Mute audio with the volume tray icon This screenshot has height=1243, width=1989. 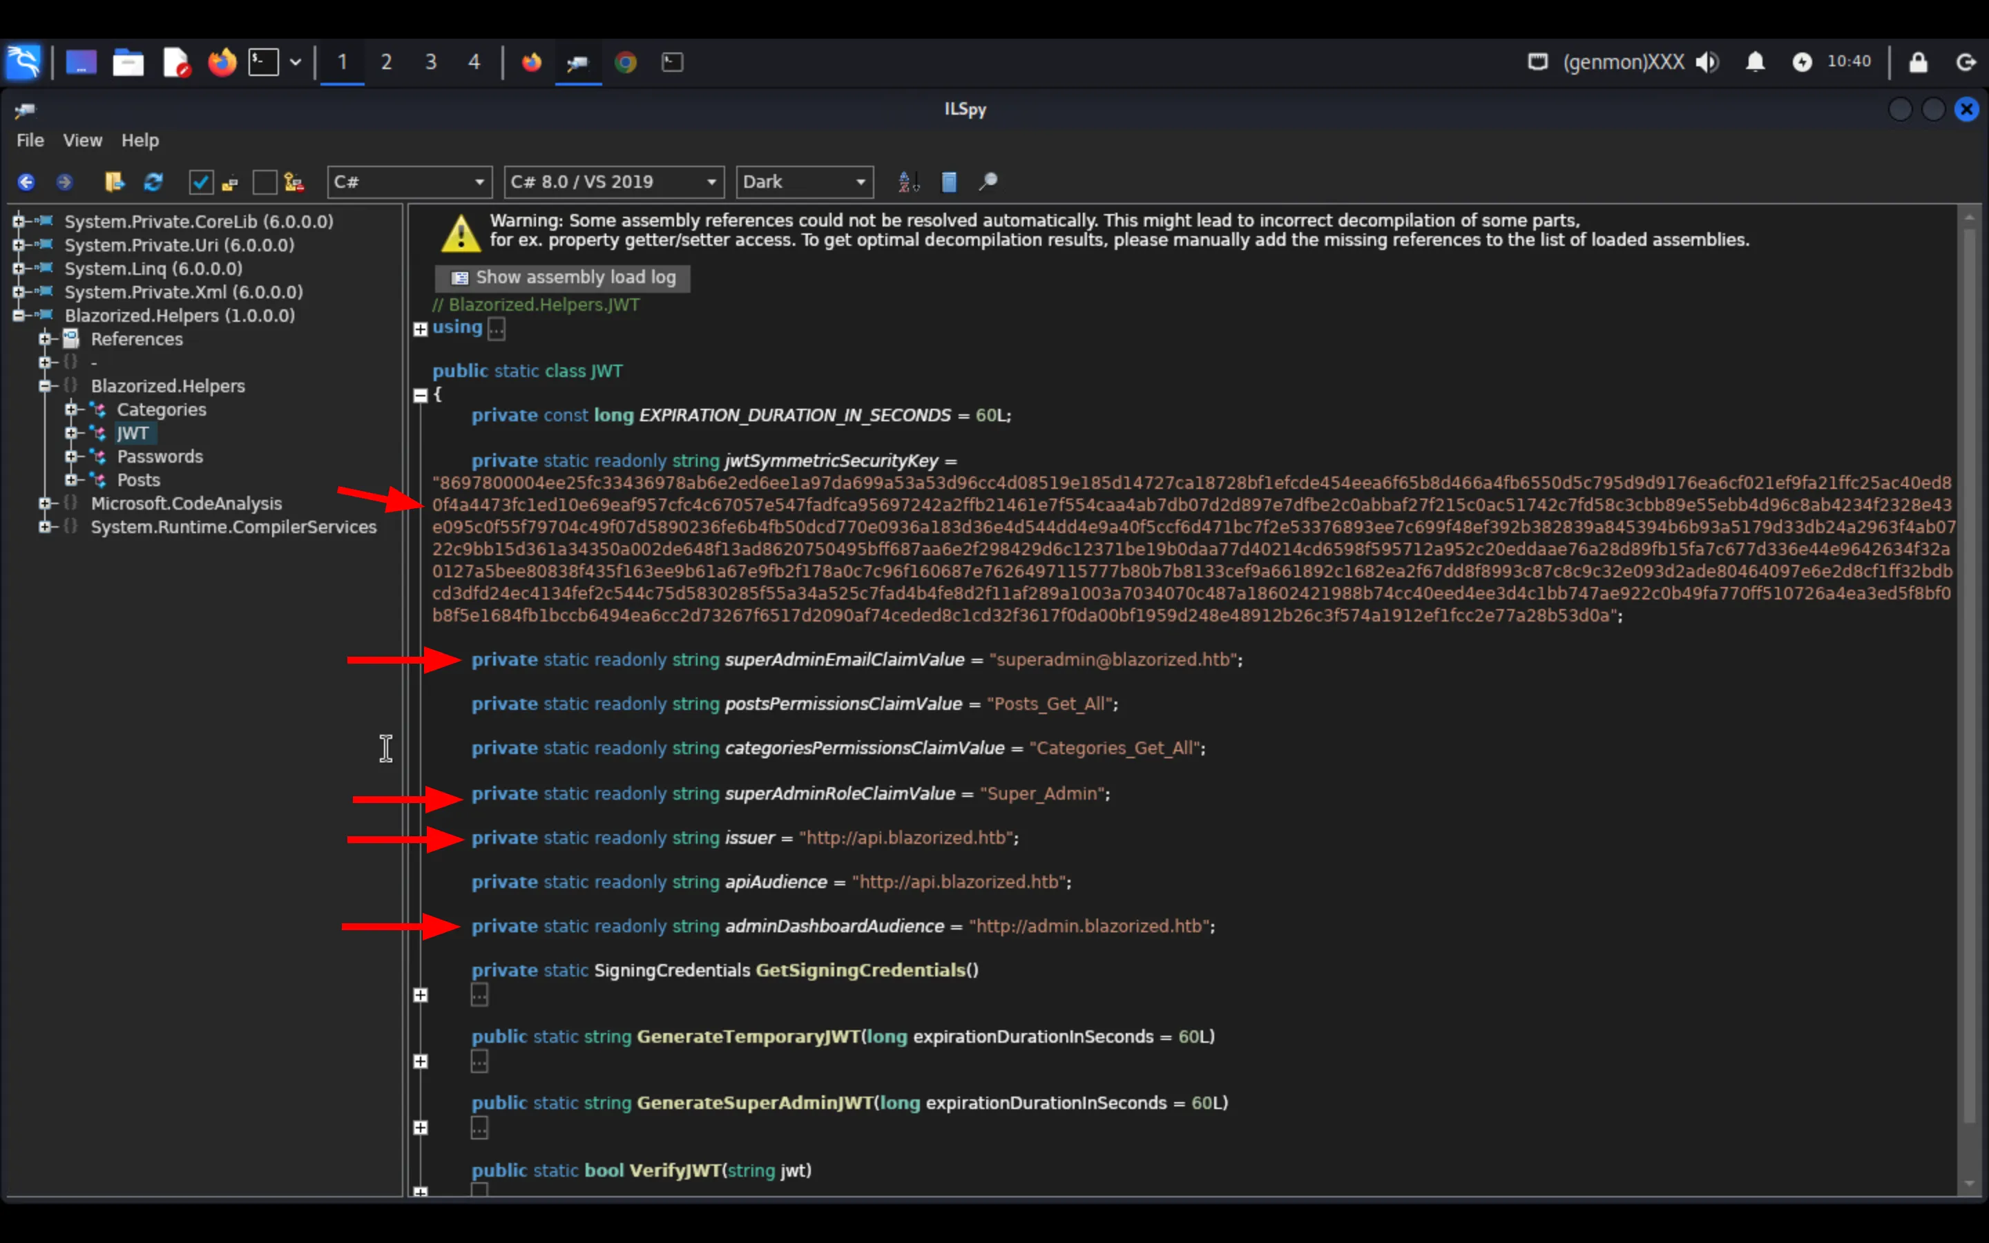[1707, 61]
